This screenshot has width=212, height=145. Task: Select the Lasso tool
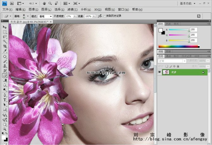click(5, 36)
